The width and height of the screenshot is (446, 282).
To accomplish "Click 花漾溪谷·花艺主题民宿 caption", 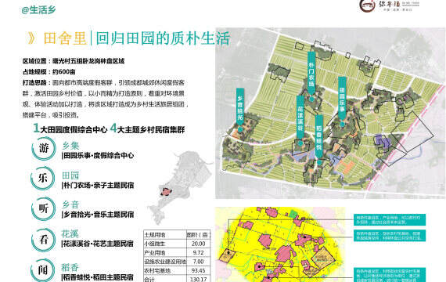I will [98, 244].
